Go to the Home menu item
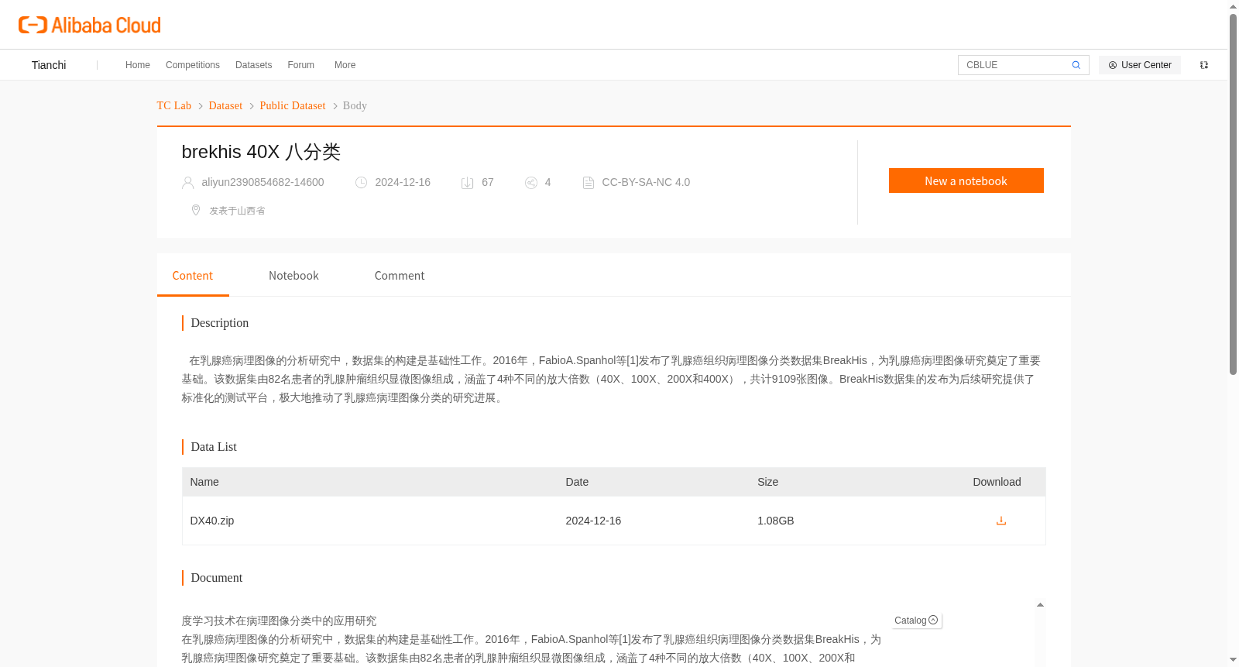The height and width of the screenshot is (667, 1239). [138, 65]
